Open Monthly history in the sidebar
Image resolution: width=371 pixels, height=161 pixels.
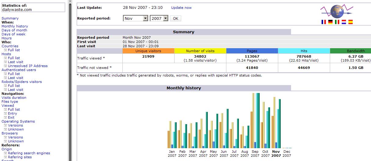point(15,26)
